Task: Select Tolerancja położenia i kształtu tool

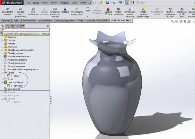Action: (x=54, y=11)
